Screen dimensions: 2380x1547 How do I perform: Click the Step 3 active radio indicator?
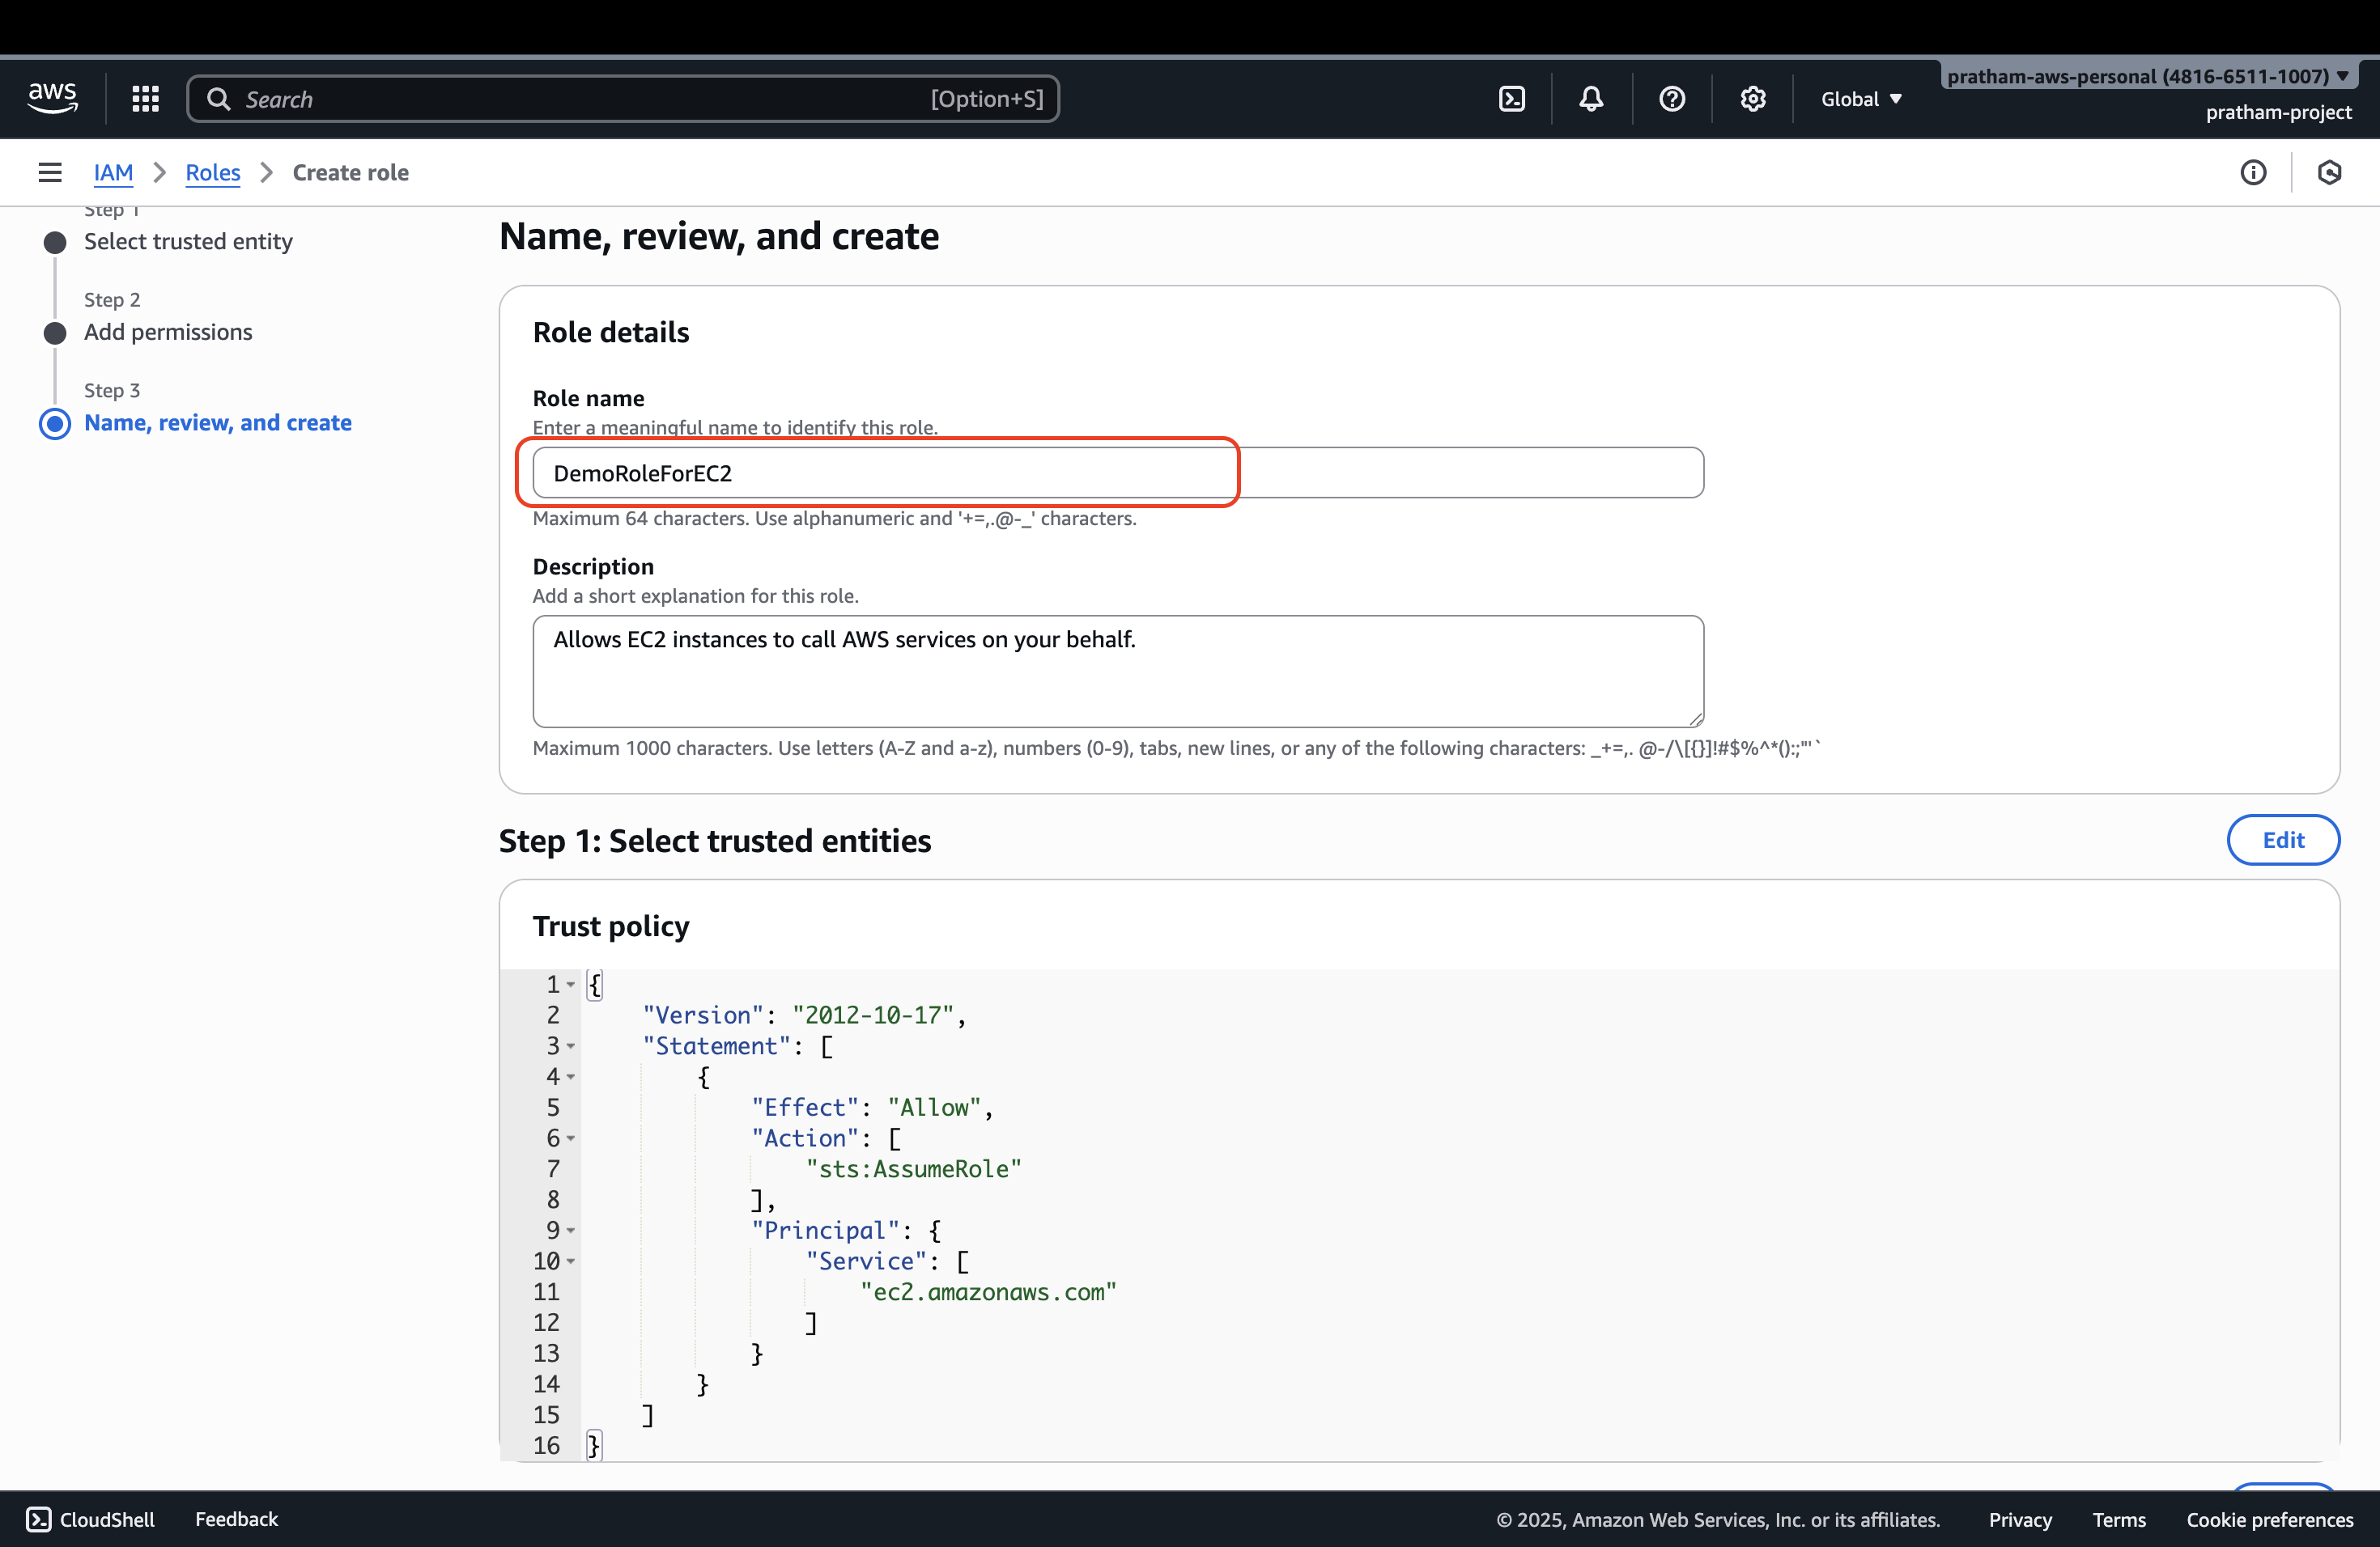[x=55, y=424]
